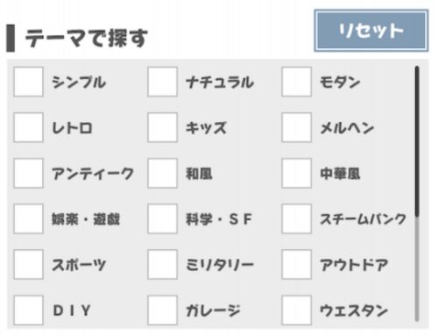Check the スポーツ theme checkbox
This screenshot has width=438, height=336.
coord(28,264)
